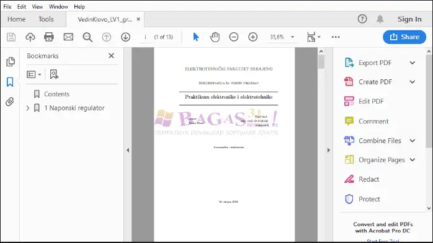Open the Window menu
The width and height of the screenshot is (433, 243).
tap(58, 7)
